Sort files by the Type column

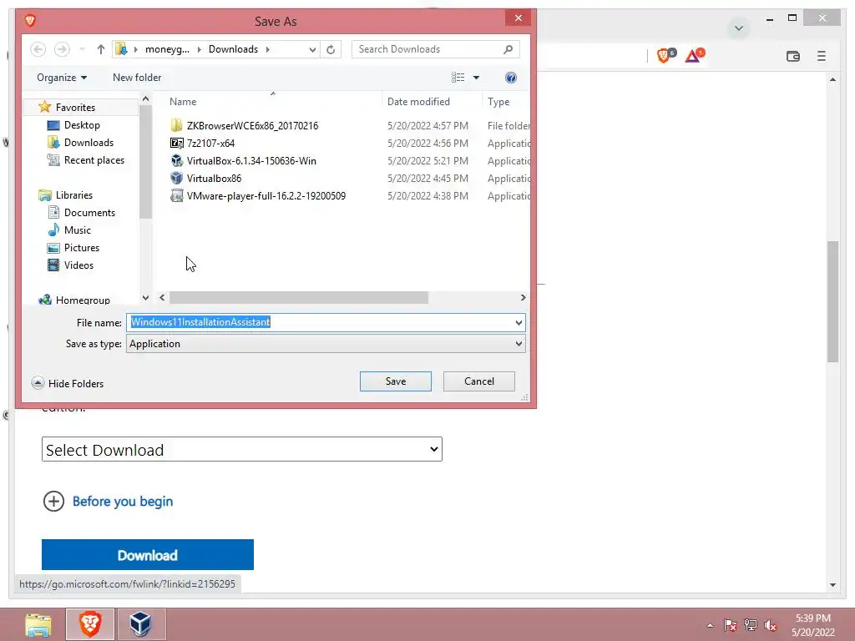498,101
